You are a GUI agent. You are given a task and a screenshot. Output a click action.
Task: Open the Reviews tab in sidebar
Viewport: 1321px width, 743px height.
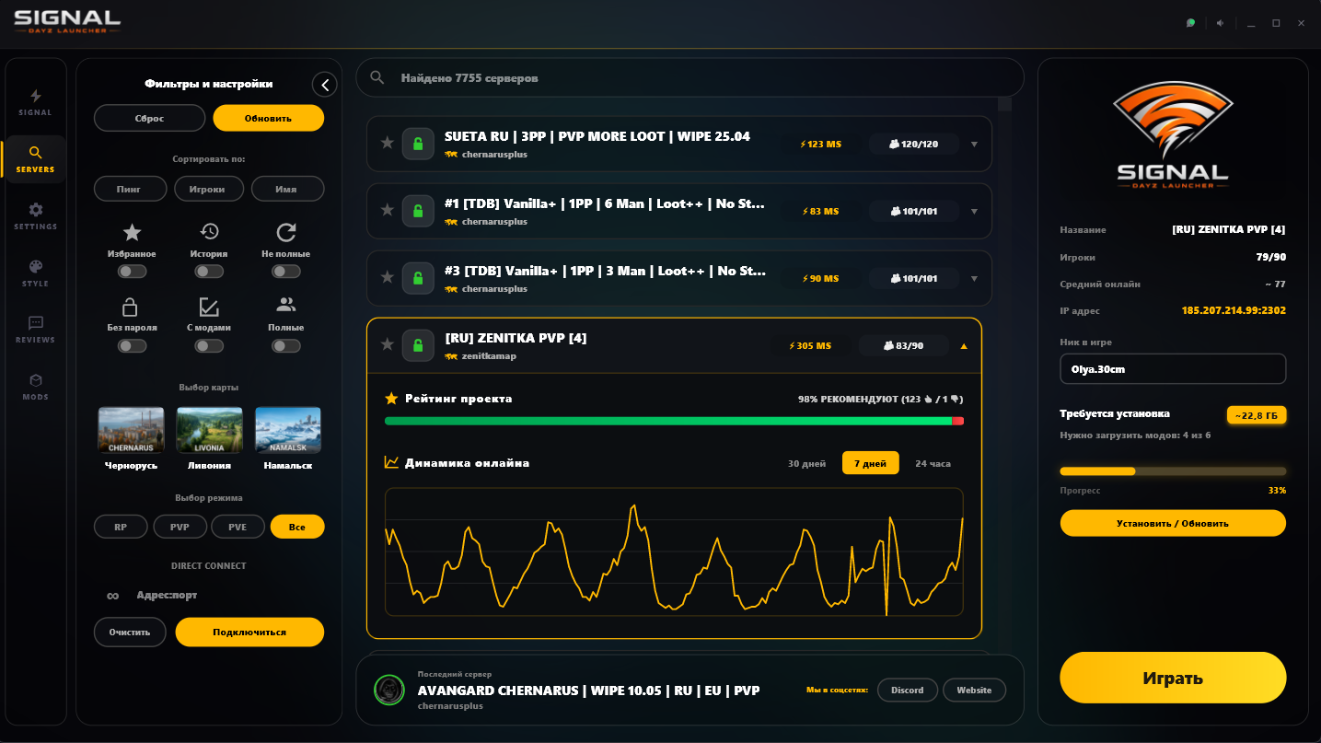pyautogui.click(x=35, y=330)
